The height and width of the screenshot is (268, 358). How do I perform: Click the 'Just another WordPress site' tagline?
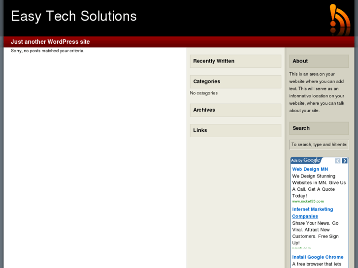[50, 42]
